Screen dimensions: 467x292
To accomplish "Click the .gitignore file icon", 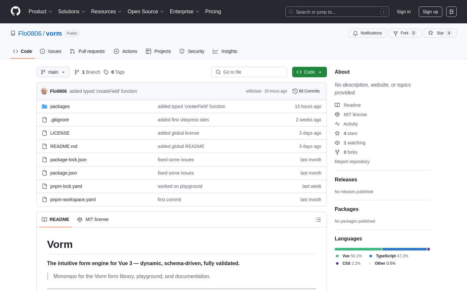I will [x=44, y=120].
